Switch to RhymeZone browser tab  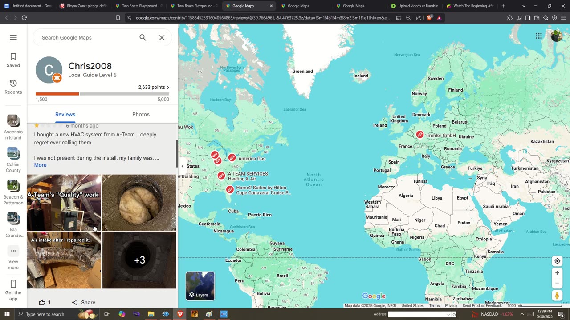click(83, 6)
